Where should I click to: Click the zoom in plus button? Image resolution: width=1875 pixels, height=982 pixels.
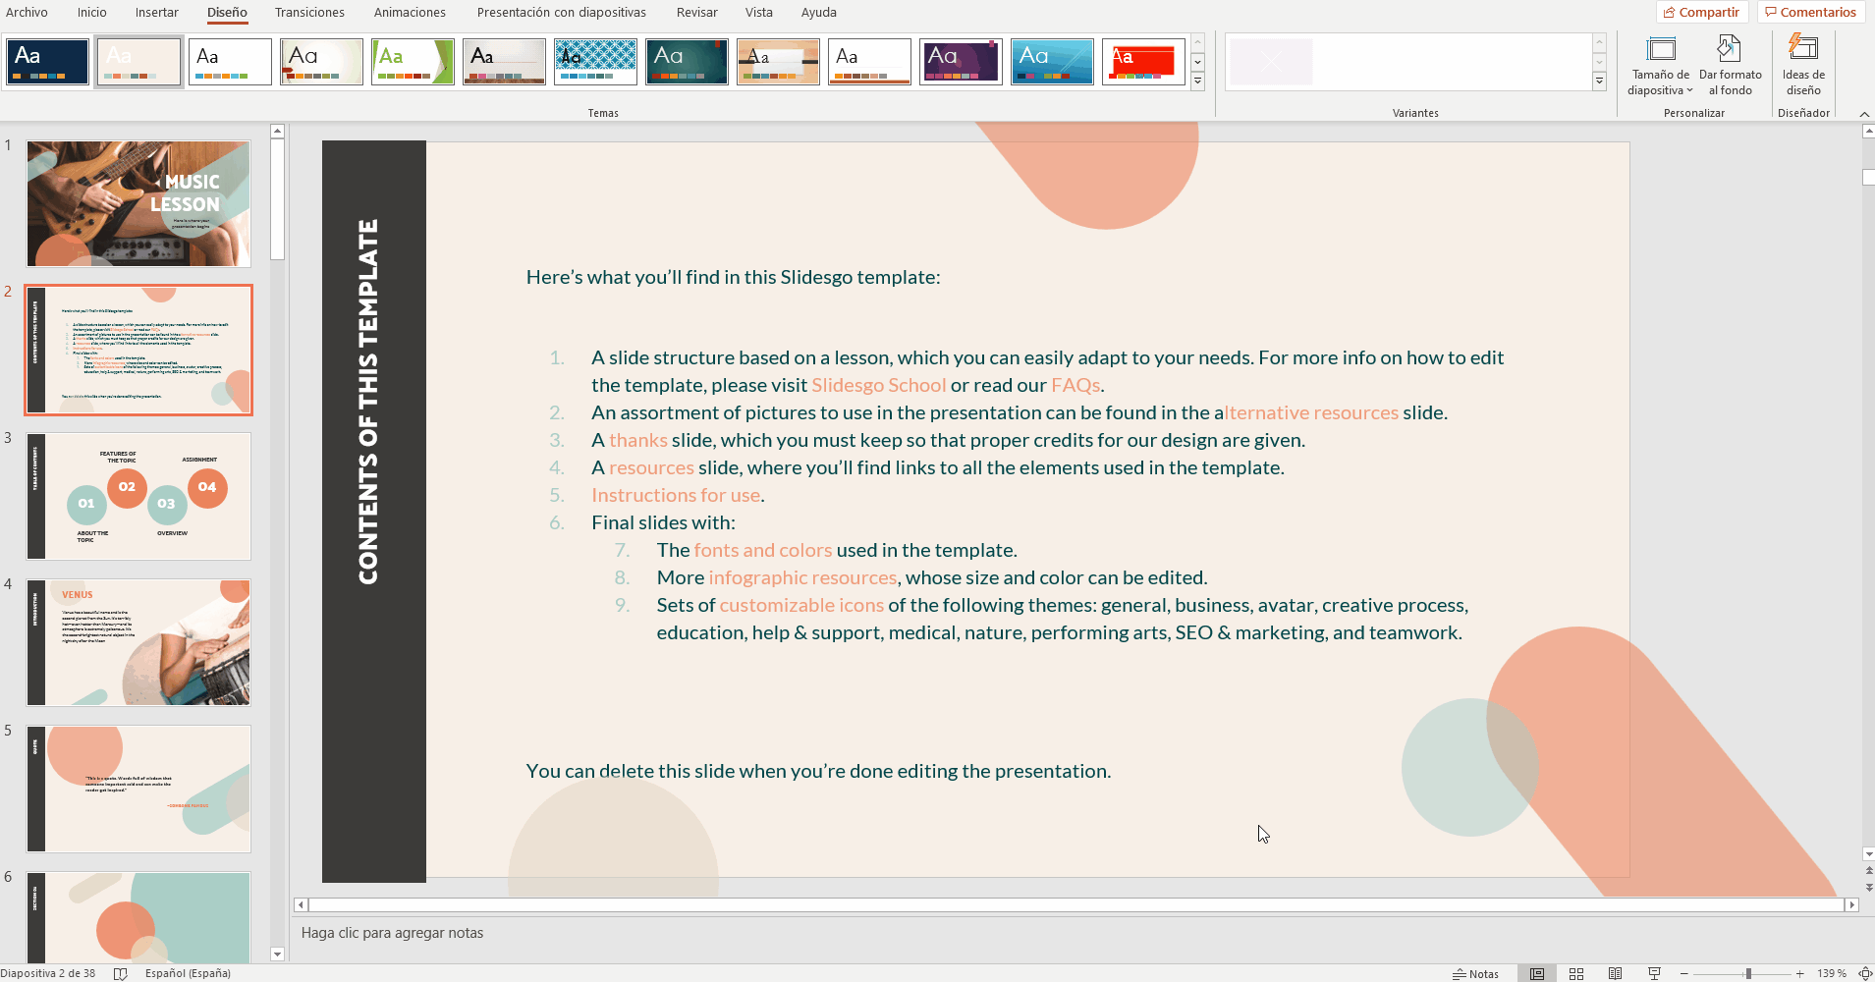pyautogui.click(x=1799, y=973)
